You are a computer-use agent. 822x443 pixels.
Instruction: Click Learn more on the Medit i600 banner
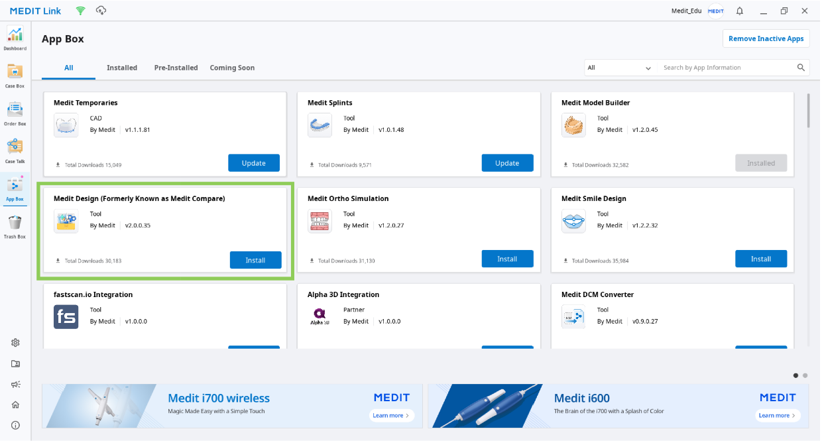coord(777,416)
